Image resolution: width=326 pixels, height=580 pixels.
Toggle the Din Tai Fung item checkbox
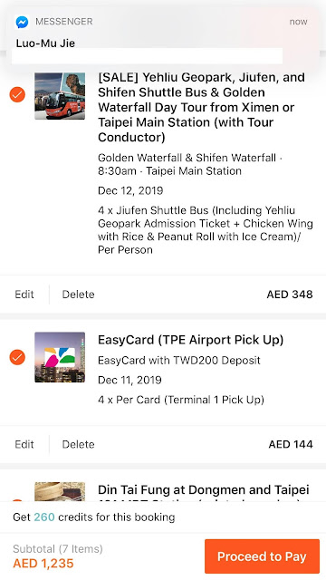pyautogui.click(x=17, y=501)
